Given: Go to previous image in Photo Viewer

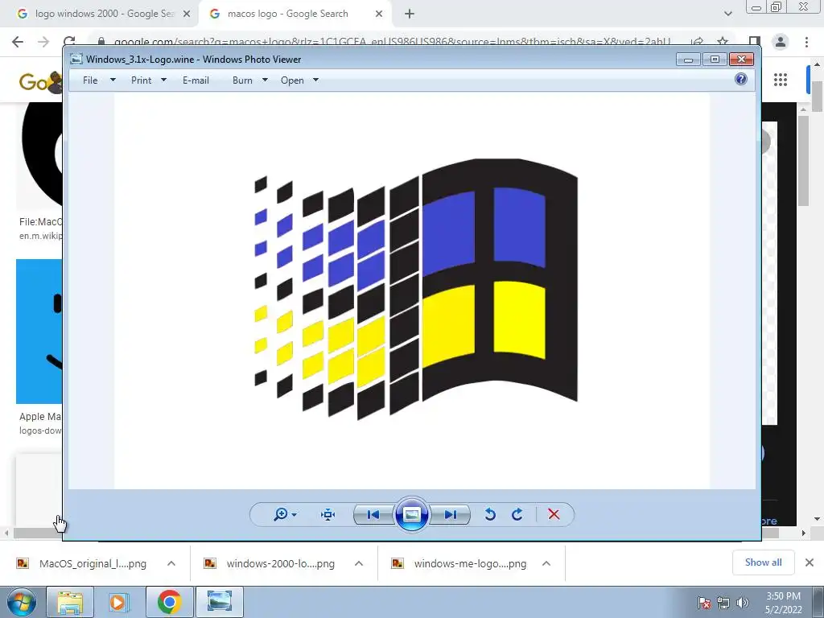Looking at the screenshot, I should point(373,514).
